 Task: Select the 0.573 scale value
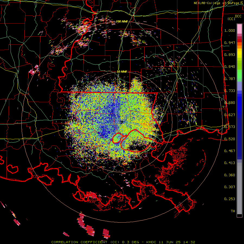230,127
